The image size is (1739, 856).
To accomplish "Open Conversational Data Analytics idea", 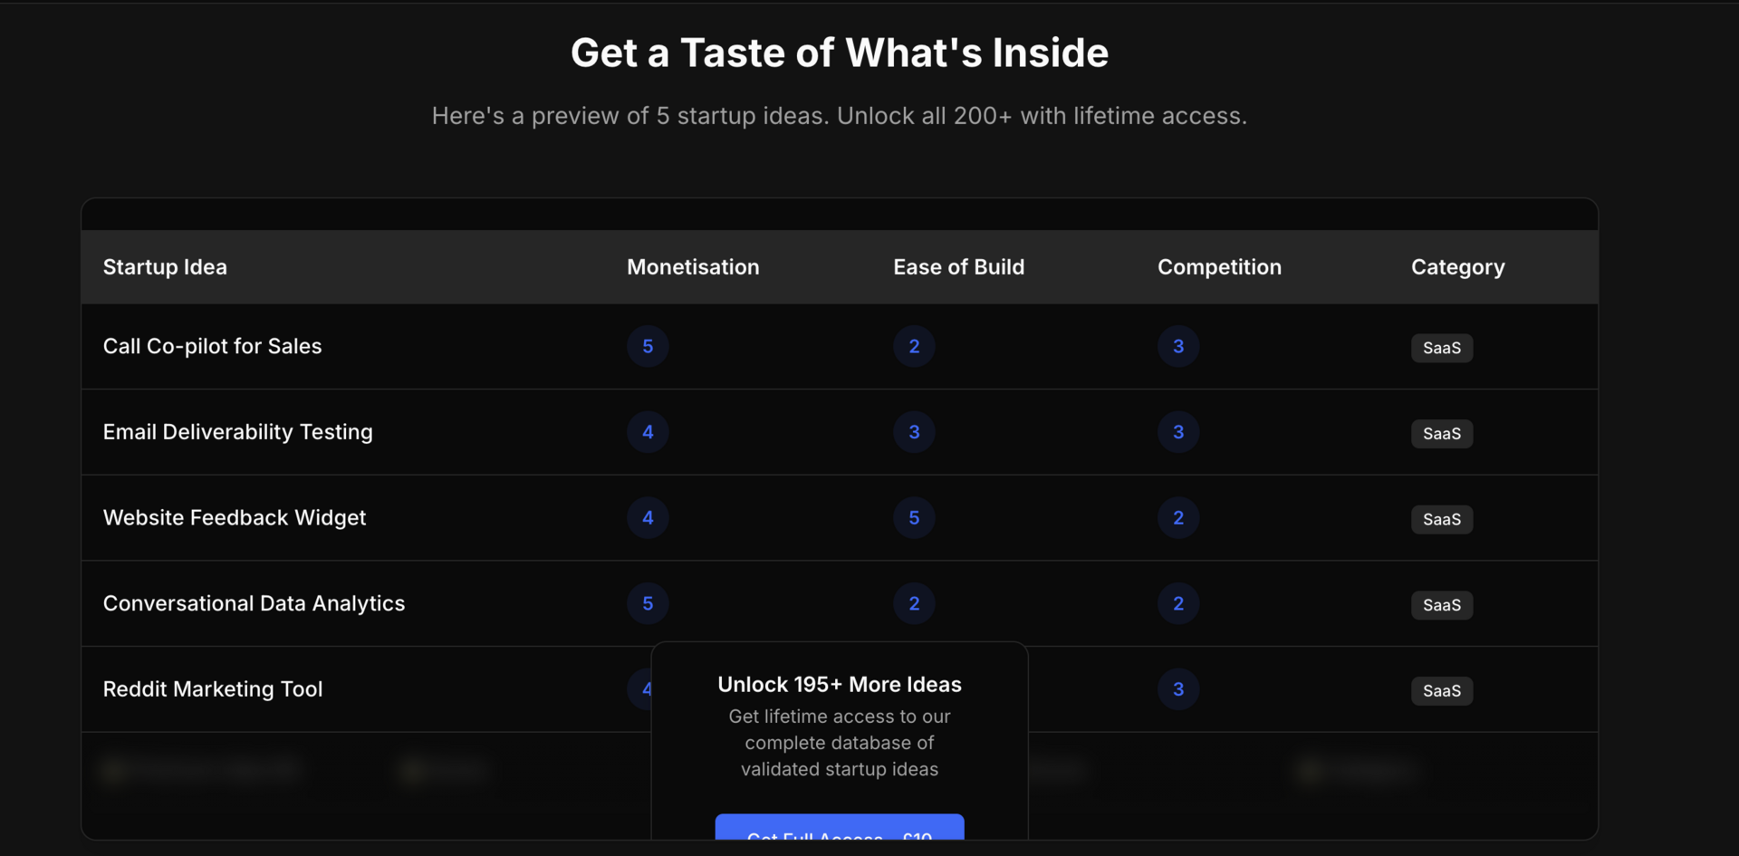I will click(x=254, y=603).
